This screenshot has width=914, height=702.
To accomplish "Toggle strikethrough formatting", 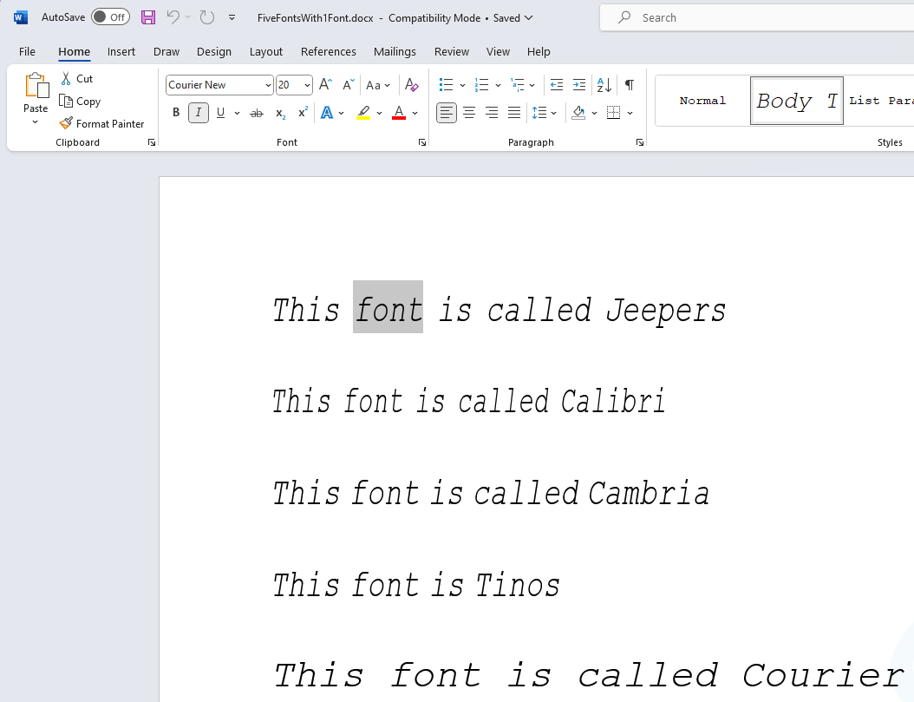I will pyautogui.click(x=256, y=112).
